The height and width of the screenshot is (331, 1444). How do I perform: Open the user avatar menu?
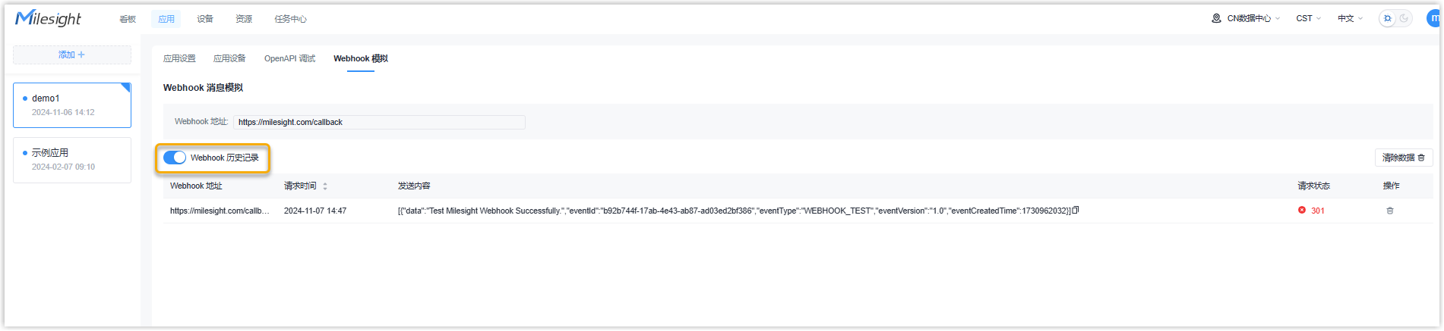(x=1433, y=18)
